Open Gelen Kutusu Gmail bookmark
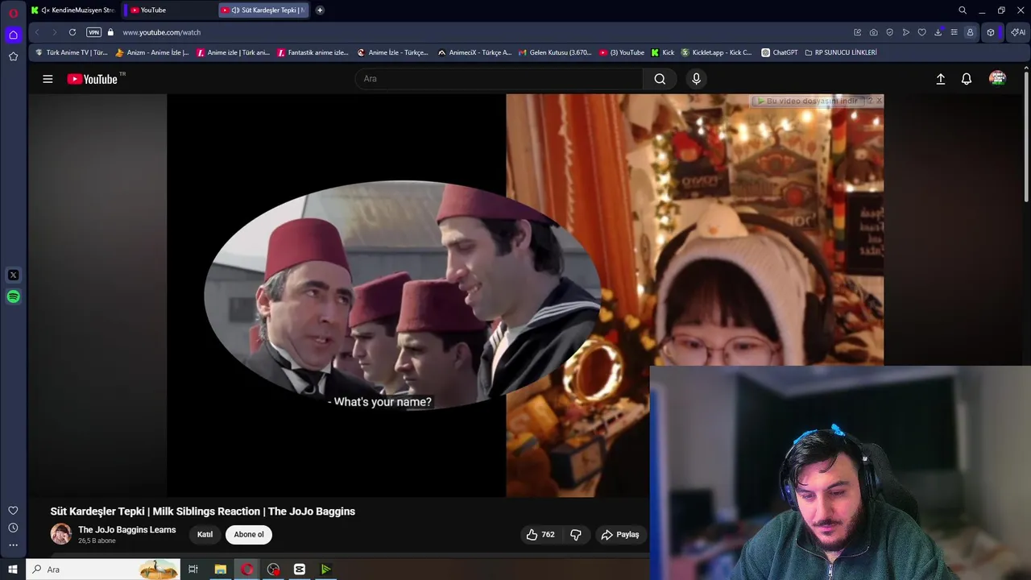Screen dimensions: 1031x580 555,52
